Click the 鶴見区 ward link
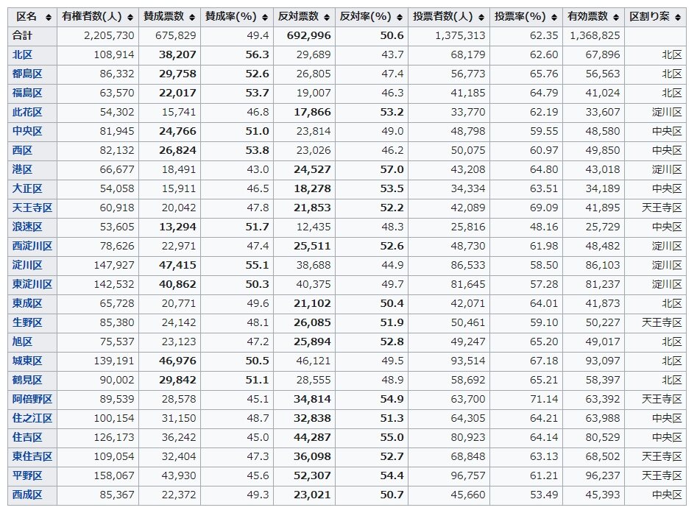Viewport: 697px width, 513px height. [27, 380]
